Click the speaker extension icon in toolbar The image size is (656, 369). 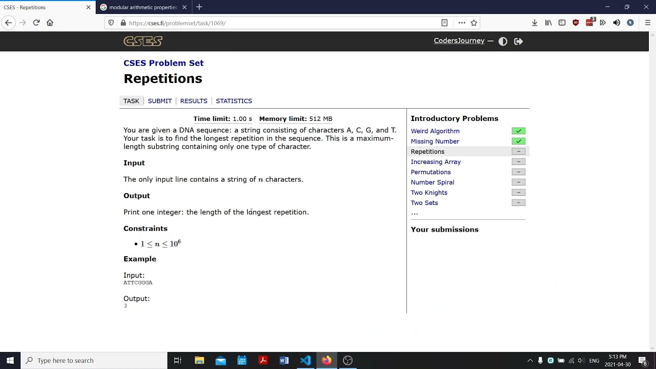coord(617,23)
